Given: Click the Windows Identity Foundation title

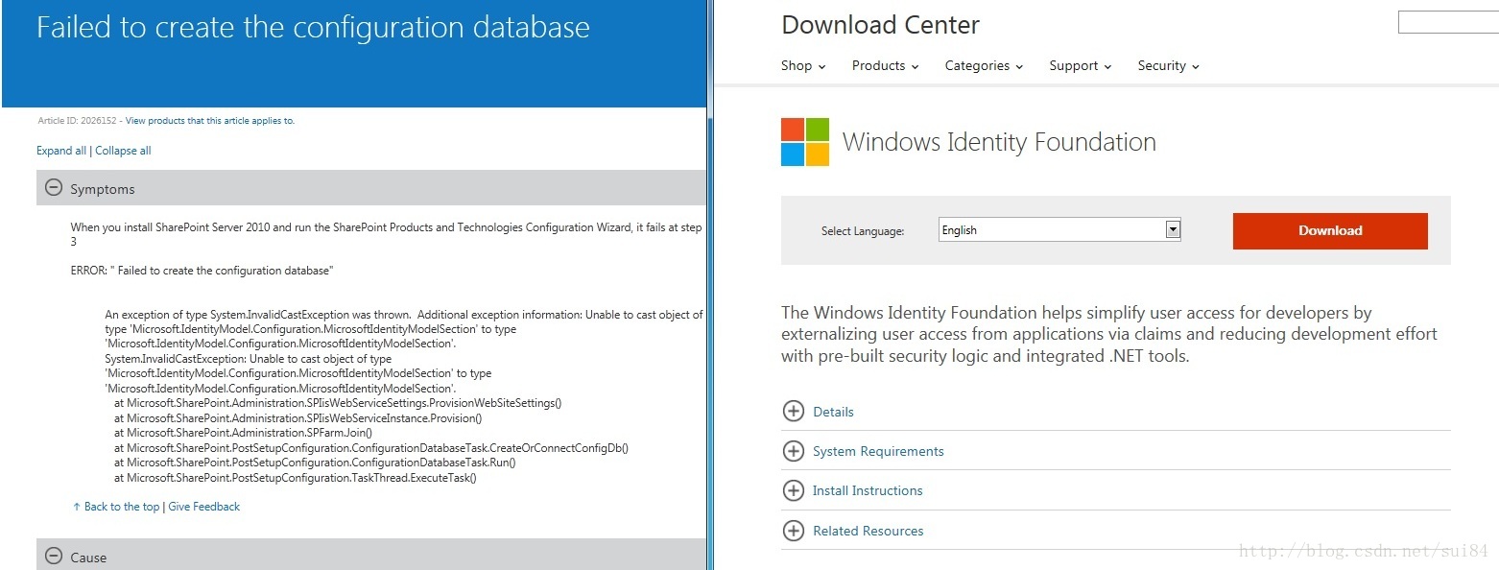Looking at the screenshot, I should tap(999, 142).
